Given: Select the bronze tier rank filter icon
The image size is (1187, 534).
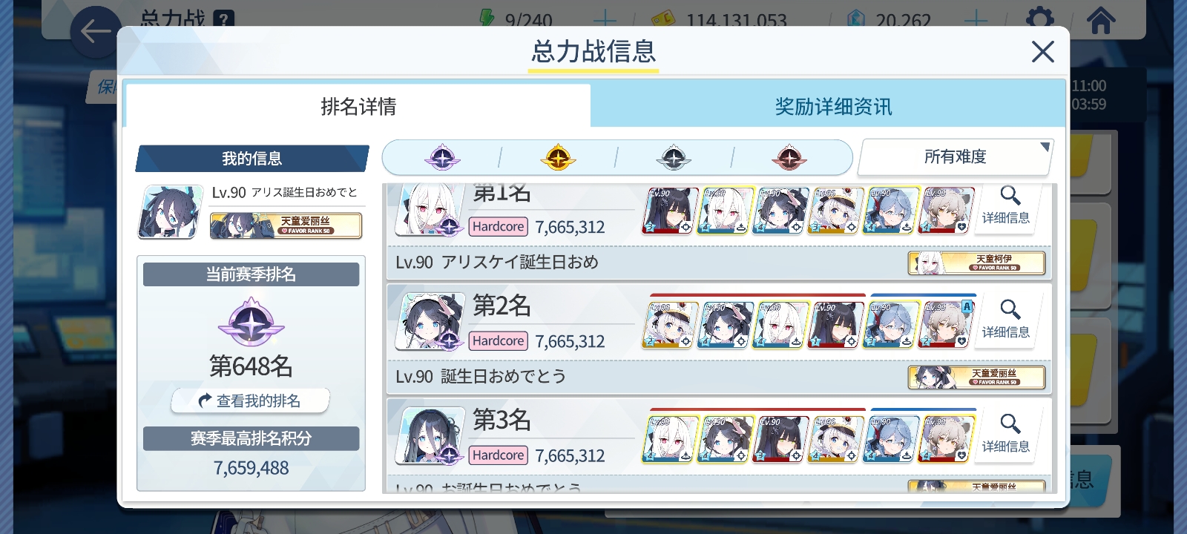Looking at the screenshot, I should tap(789, 158).
